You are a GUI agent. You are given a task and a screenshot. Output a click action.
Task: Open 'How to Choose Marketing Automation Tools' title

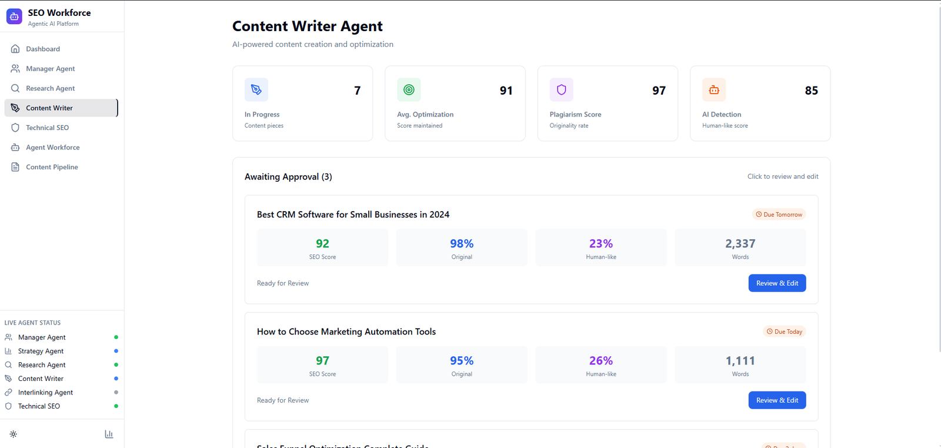coord(346,332)
